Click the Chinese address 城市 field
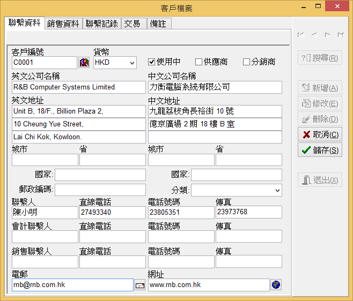353x301 pixels. [181, 160]
